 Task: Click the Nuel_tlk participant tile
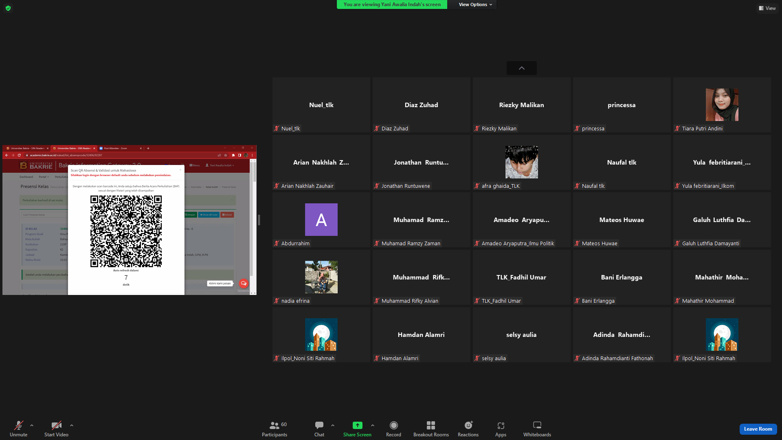pyautogui.click(x=321, y=105)
